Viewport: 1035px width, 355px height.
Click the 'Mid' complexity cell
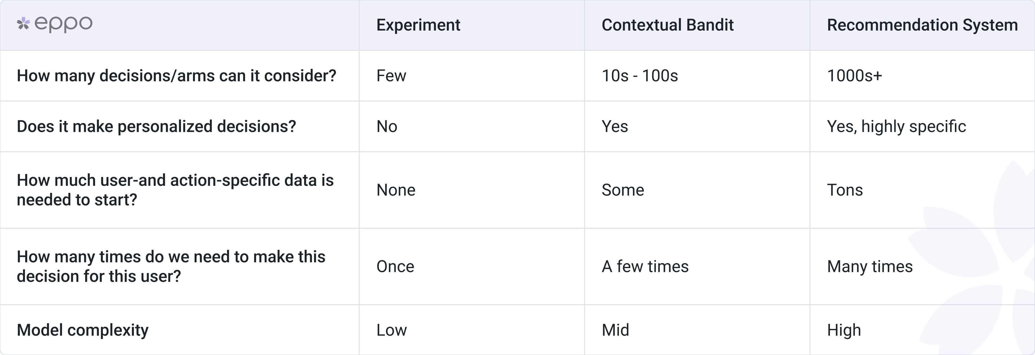click(615, 330)
